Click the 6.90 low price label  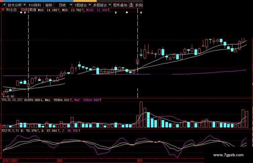click(10, 96)
